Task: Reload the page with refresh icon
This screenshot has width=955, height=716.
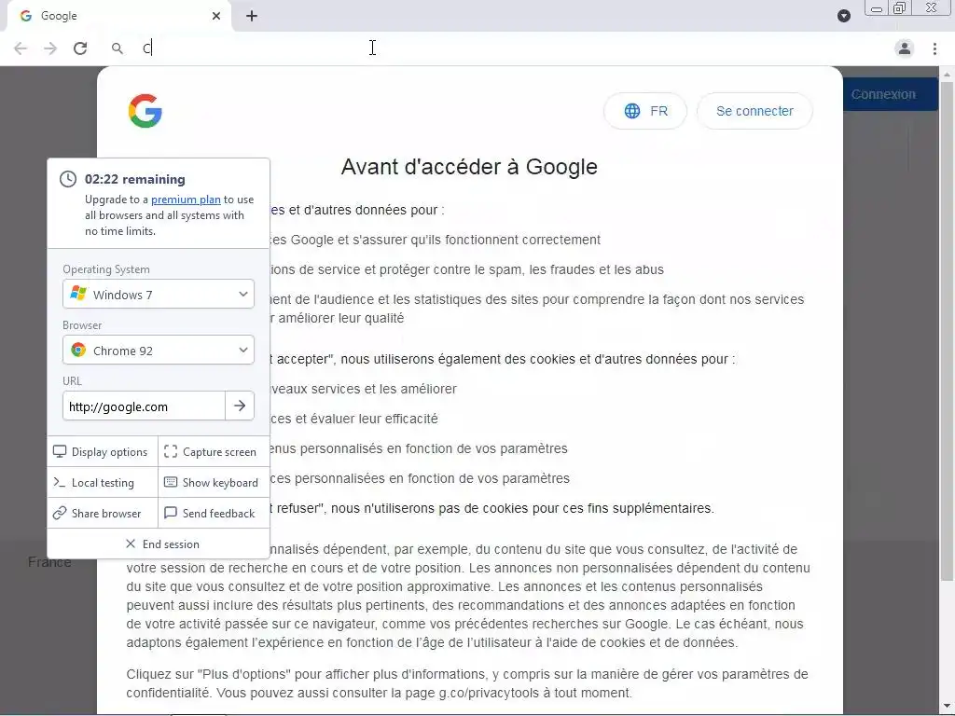Action: tap(80, 48)
